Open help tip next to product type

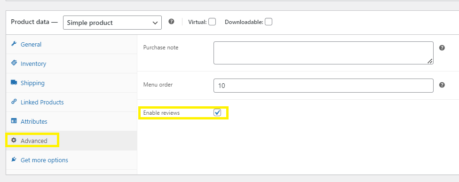(x=172, y=22)
